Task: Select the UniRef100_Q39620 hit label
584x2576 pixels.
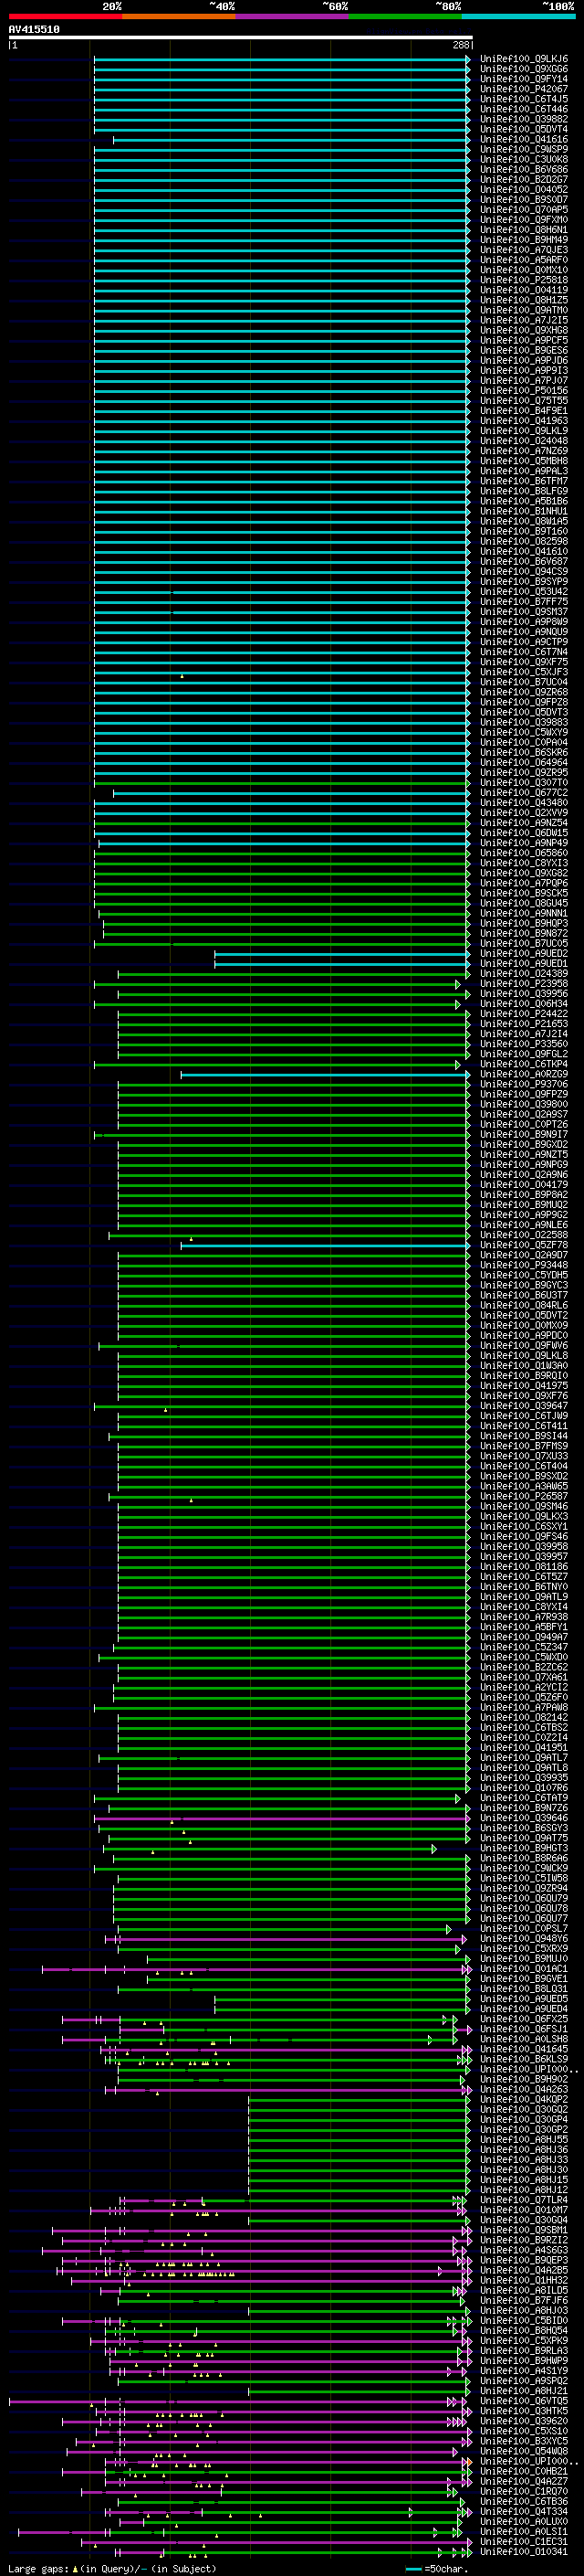Action: point(524,2421)
